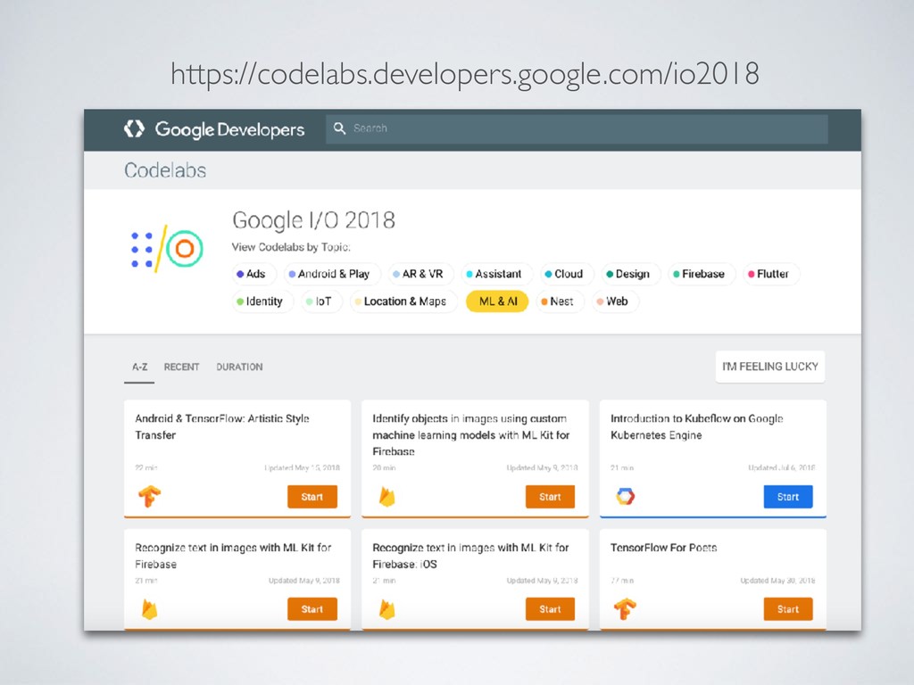Click Google Cloud icon on Kubeflow card

[625, 496]
